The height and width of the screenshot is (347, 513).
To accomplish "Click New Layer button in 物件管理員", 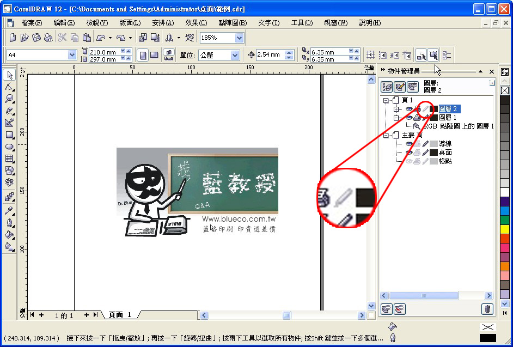I will tap(387, 309).
